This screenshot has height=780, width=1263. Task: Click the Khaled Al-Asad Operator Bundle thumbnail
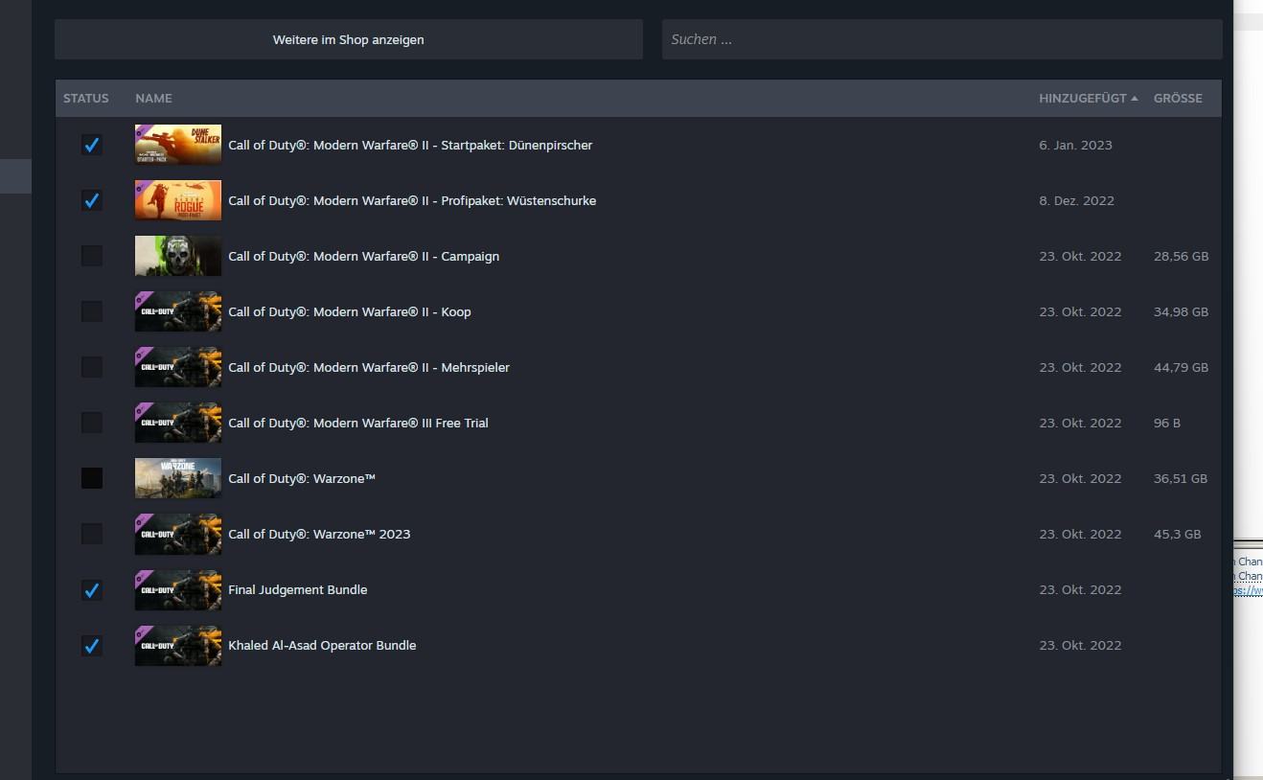pos(178,645)
